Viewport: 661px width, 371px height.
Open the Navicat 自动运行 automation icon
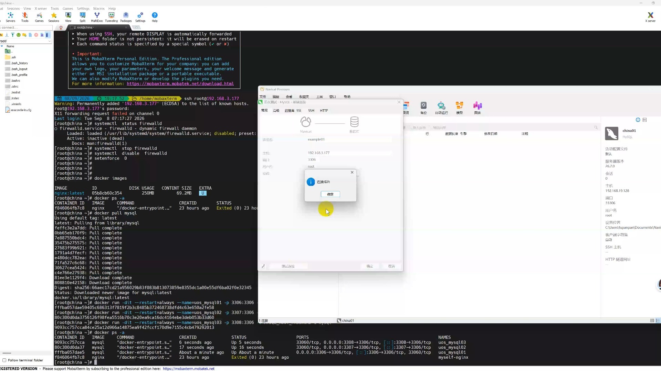pos(441,108)
